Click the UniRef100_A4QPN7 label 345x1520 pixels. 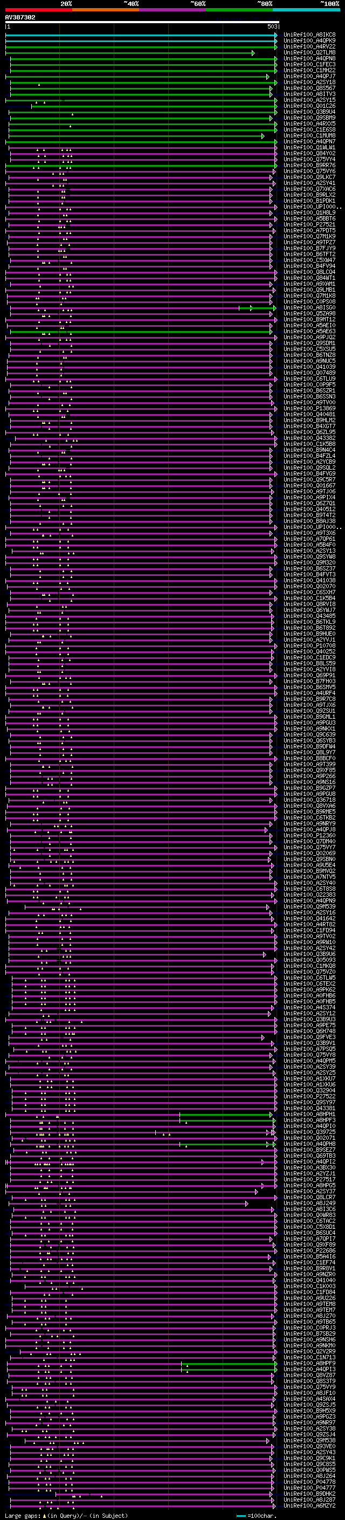point(309,142)
